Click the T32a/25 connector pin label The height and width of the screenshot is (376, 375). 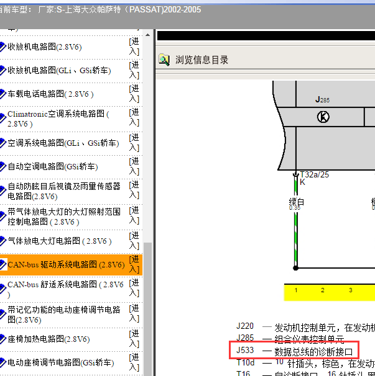coord(314,174)
